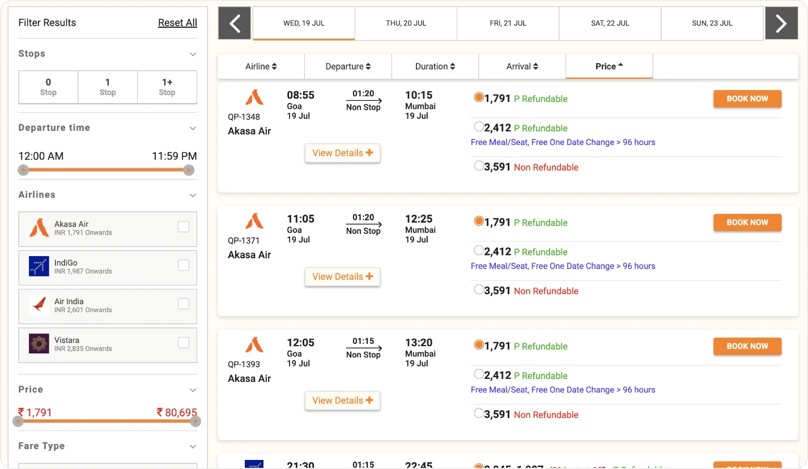Viewport: 808px width, 469px height.
Task: Click Reset All filters link
Action: (x=177, y=23)
